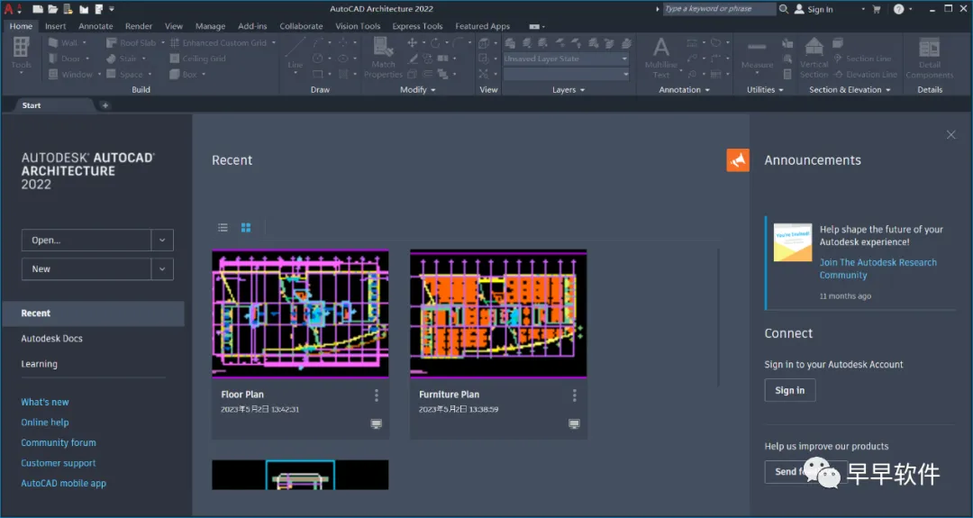Open the Online help link
This screenshot has width=973, height=518.
click(45, 423)
